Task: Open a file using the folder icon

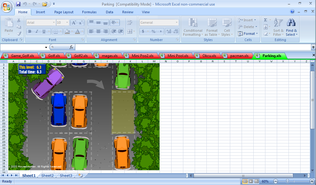Action: tap(45, 4)
